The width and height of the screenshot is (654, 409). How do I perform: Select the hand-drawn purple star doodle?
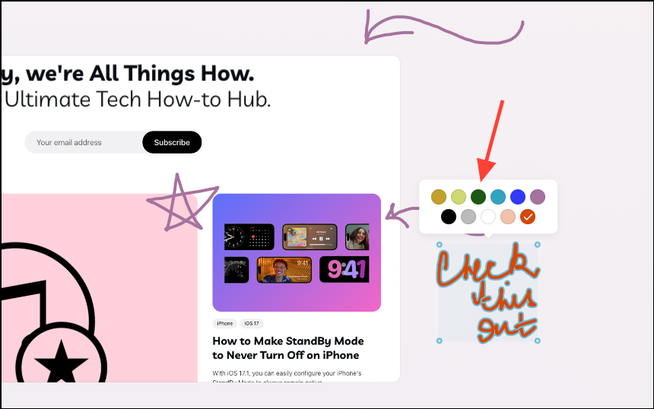pos(182,203)
